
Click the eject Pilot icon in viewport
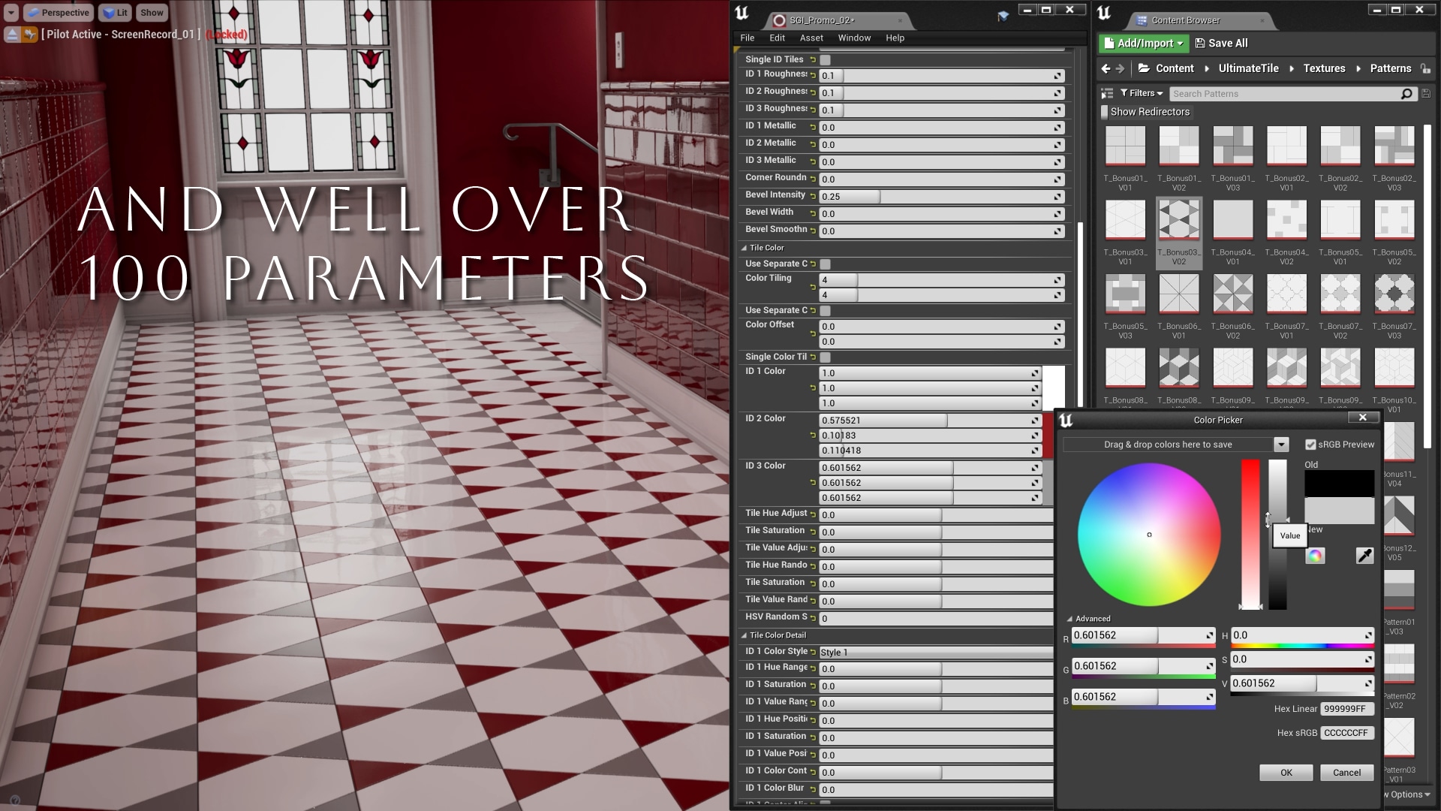(x=13, y=34)
